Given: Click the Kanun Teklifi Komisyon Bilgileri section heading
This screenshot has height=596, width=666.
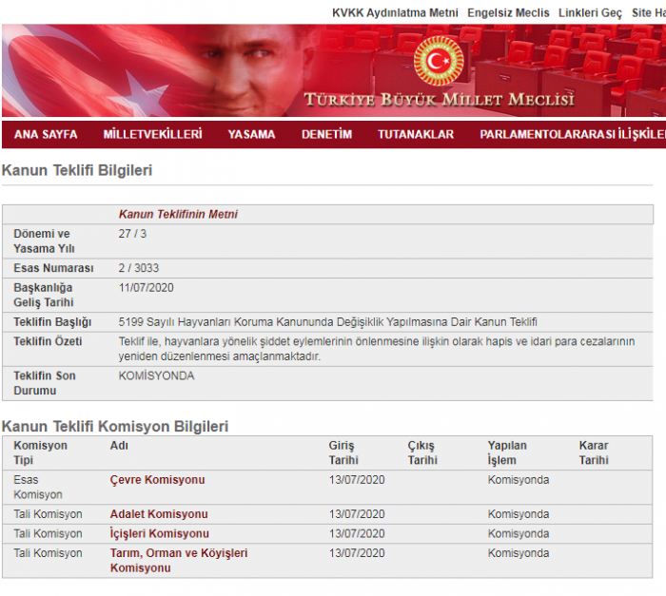Looking at the screenshot, I should coord(114,426).
